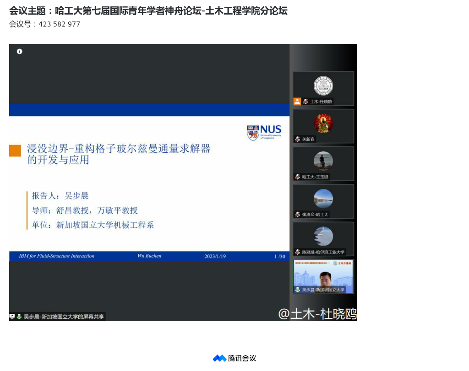
Task: Select 关新春 participant avatar
Action: click(323, 124)
